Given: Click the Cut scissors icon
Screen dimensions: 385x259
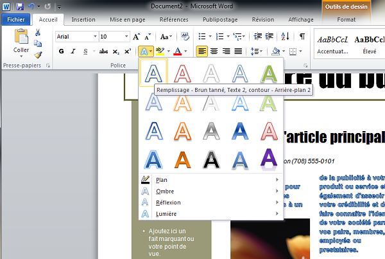Looking at the screenshot, I should (x=38, y=32).
